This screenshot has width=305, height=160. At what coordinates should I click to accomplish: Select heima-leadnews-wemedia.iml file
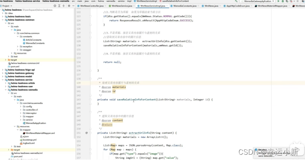coord(28,153)
